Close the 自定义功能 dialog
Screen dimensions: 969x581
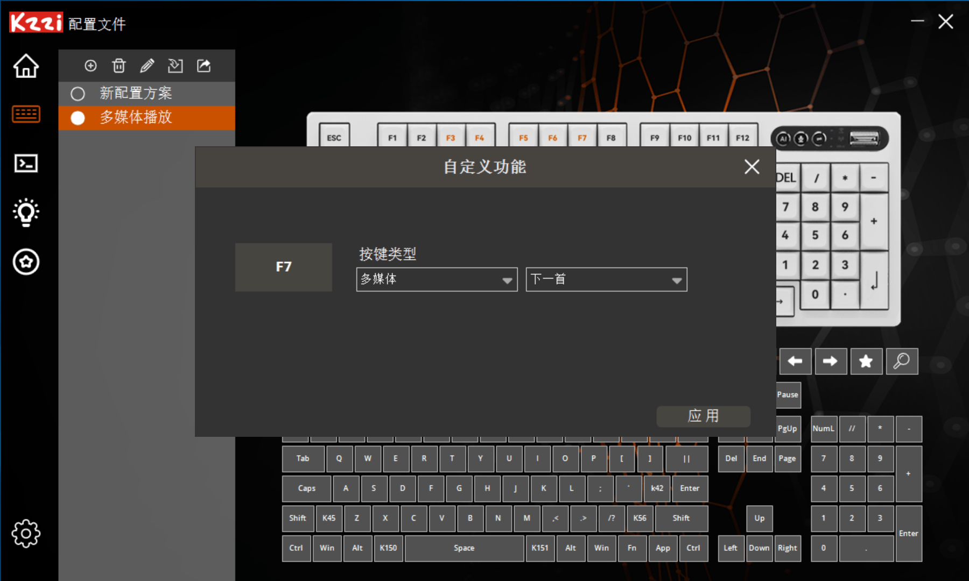[752, 167]
